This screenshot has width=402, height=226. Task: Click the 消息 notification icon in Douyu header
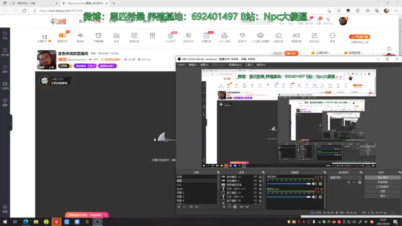(x=319, y=21)
